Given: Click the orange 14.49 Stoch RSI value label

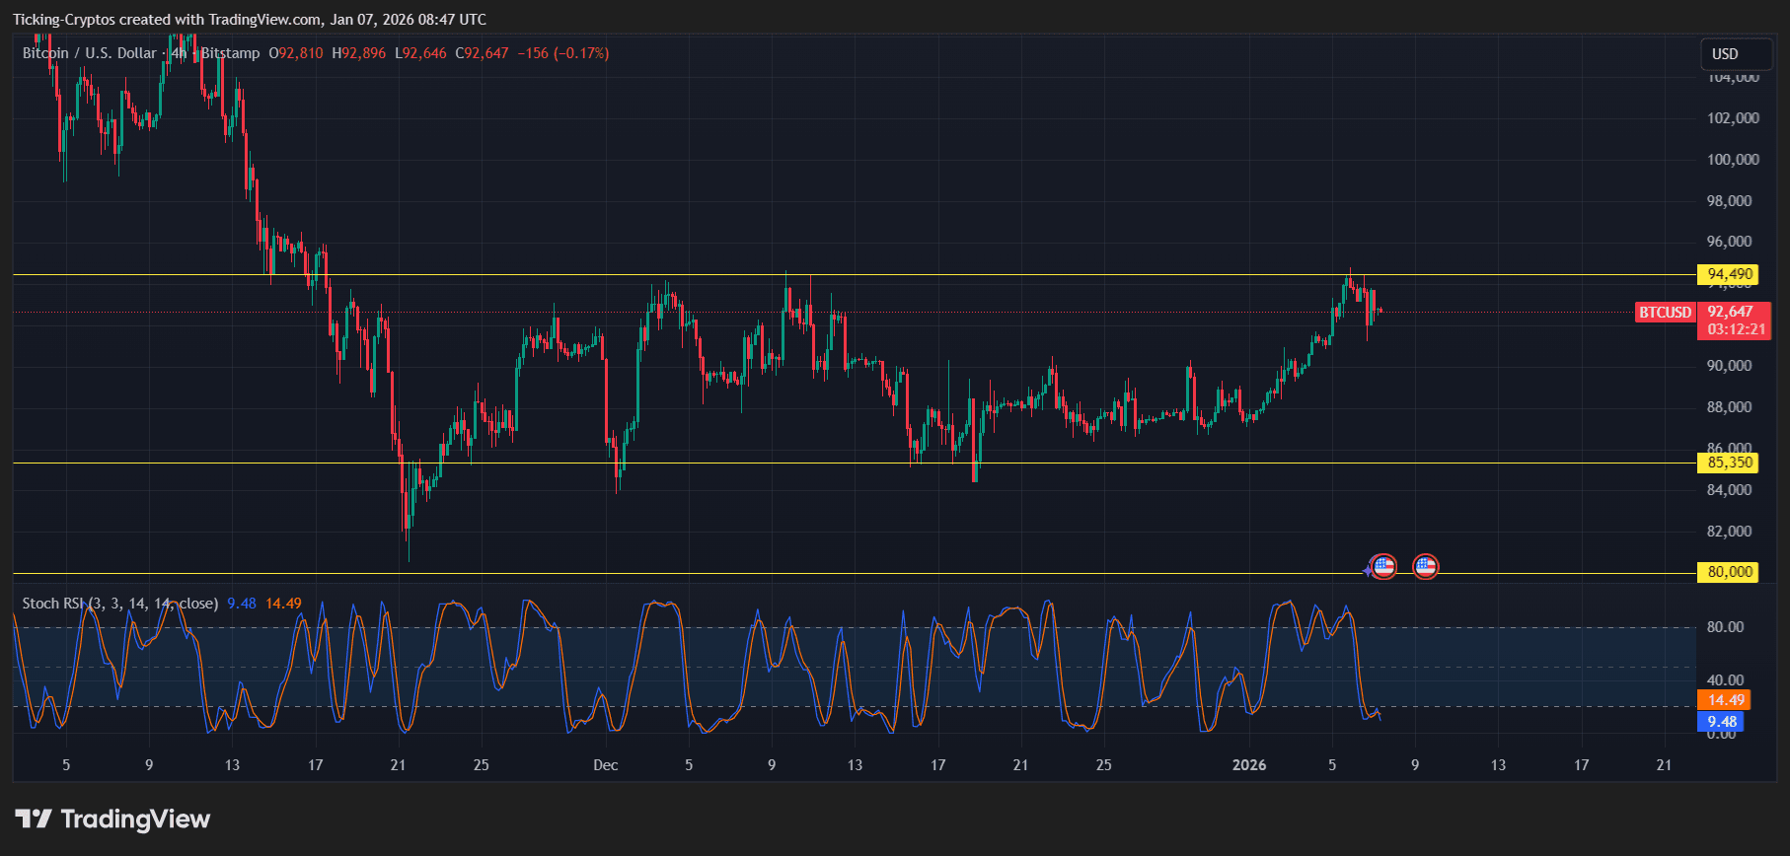Looking at the screenshot, I should tap(1725, 700).
